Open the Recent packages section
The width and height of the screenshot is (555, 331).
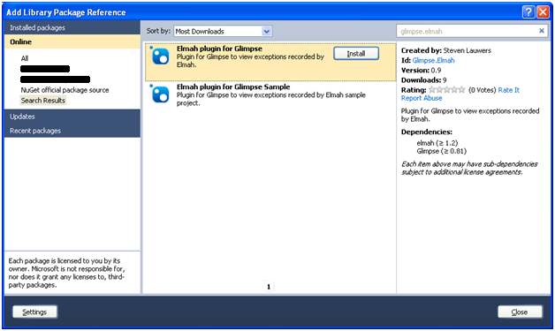click(72, 131)
